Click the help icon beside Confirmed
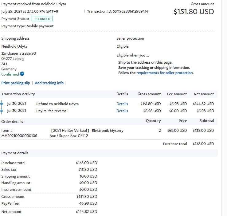 coord(22,74)
